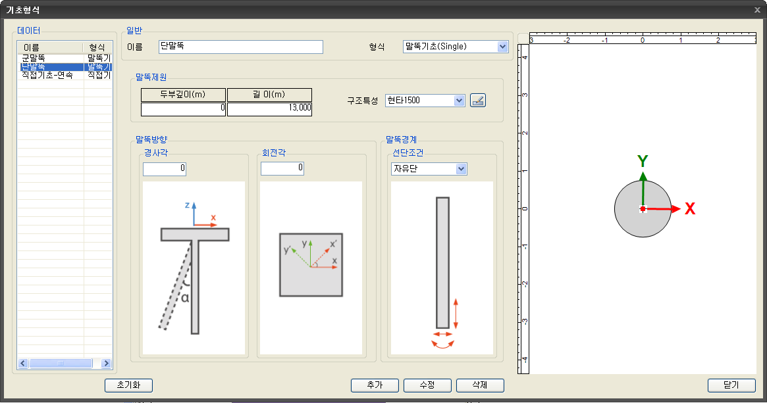Select the highlighted 단말뚝 row
The height and width of the screenshot is (403, 767).
[x=65, y=67]
